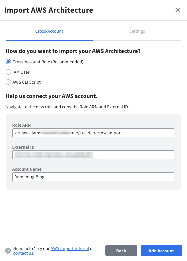The height and width of the screenshot is (261, 187).
Task: Follow the contact us link
Action: pos(23,253)
